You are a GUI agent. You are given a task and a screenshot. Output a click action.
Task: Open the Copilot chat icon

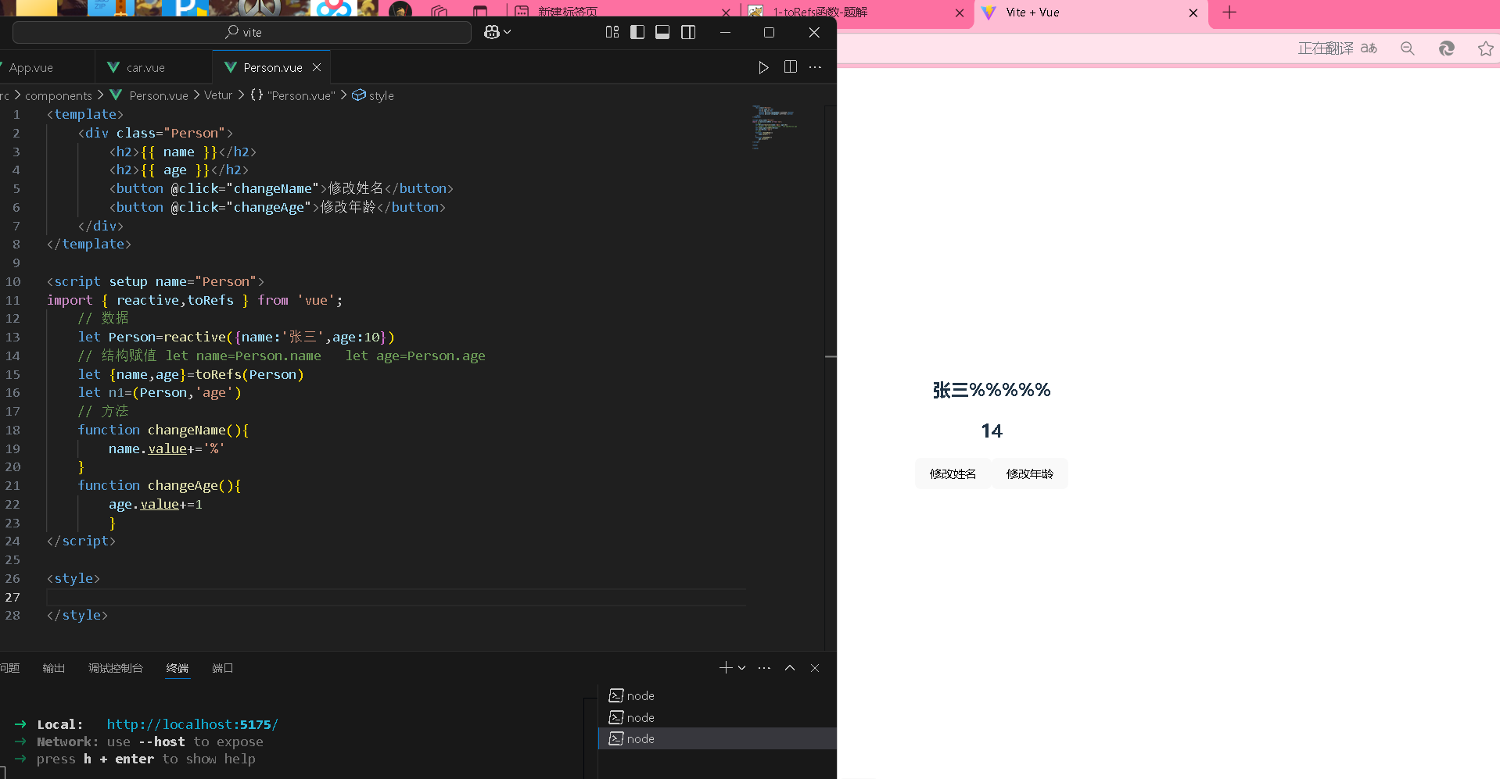(x=491, y=32)
